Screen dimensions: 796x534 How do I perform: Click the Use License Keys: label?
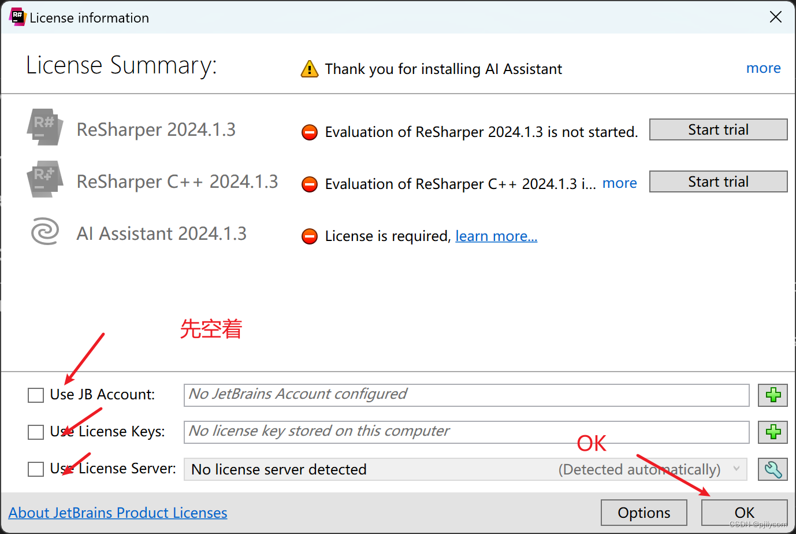(x=107, y=432)
